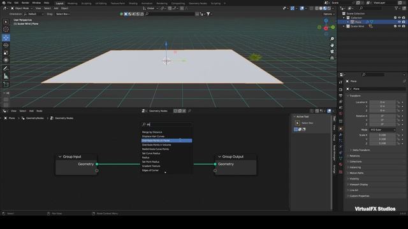Activate the Transform tool
This screenshot has width=408, height=229.
point(6,60)
